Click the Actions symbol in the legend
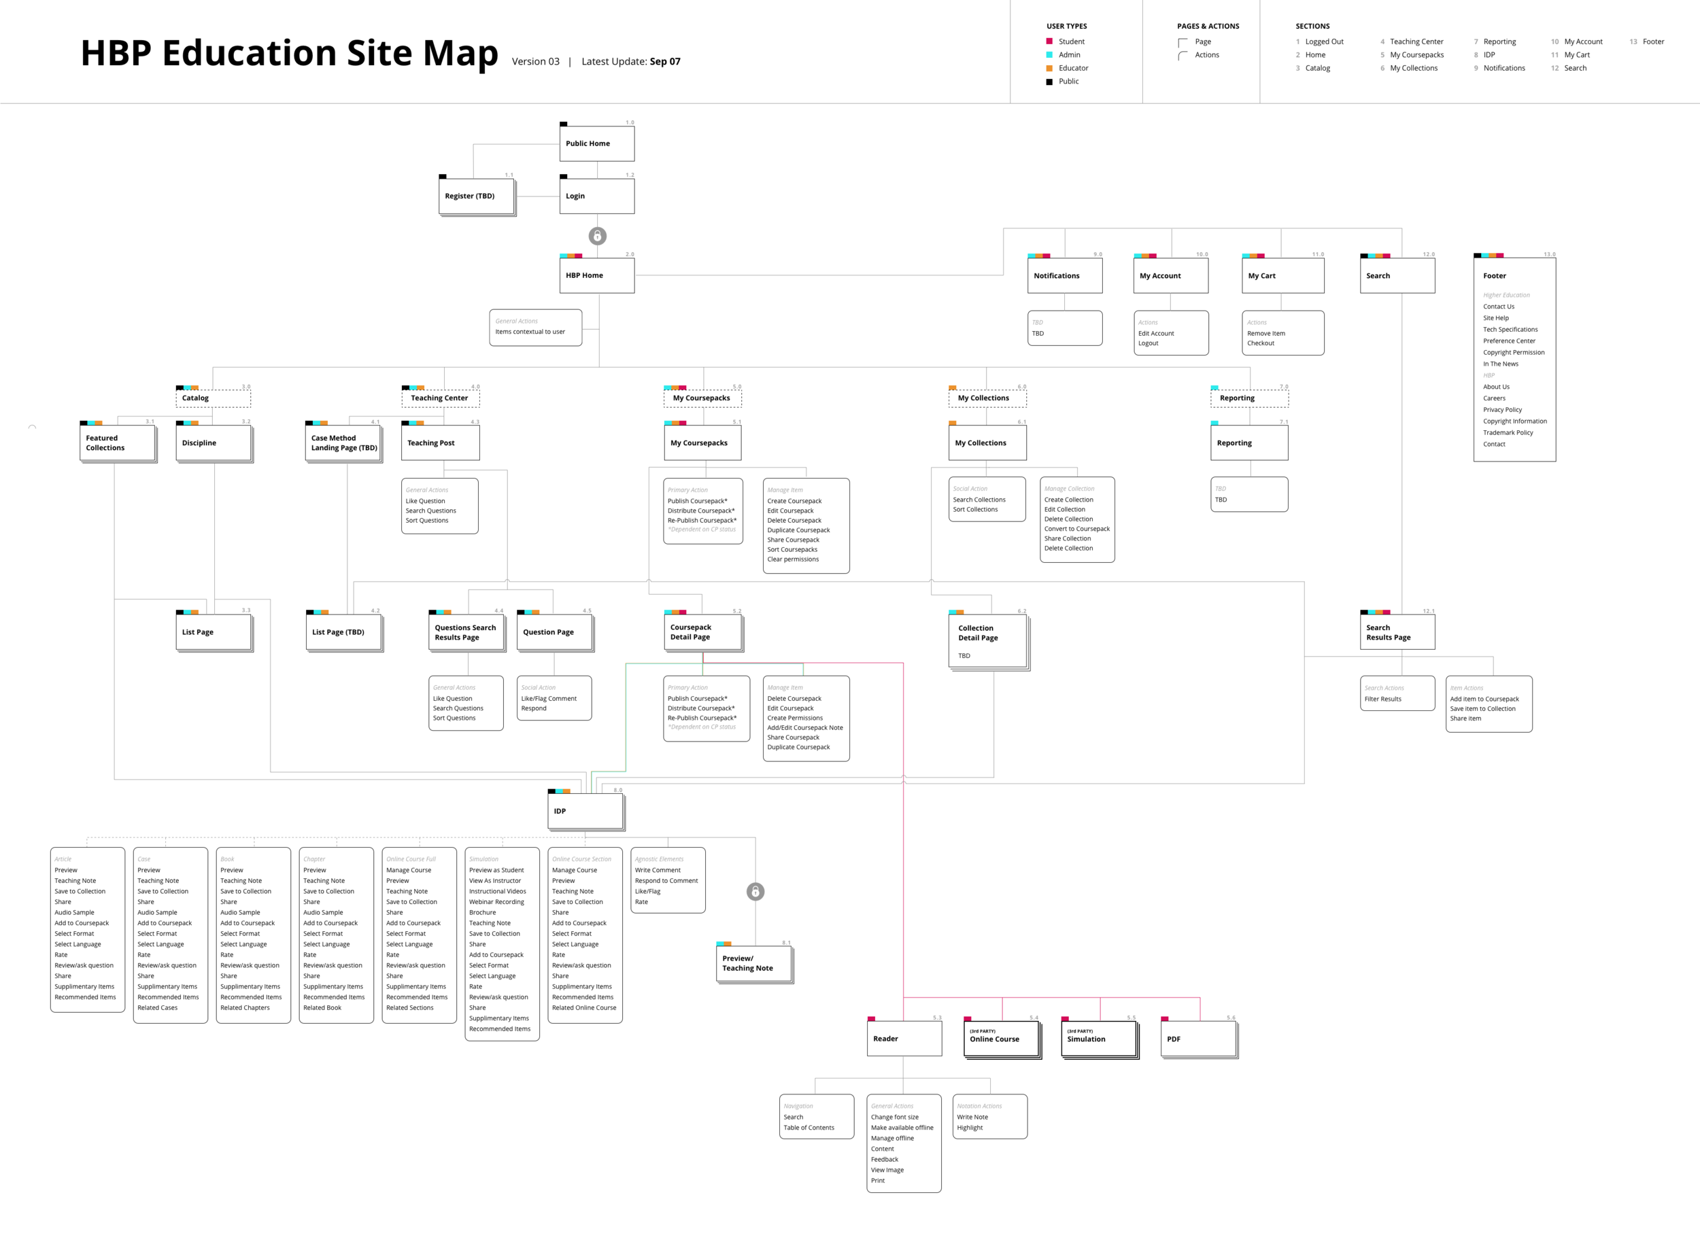1700x1248 pixels. pos(1183,55)
